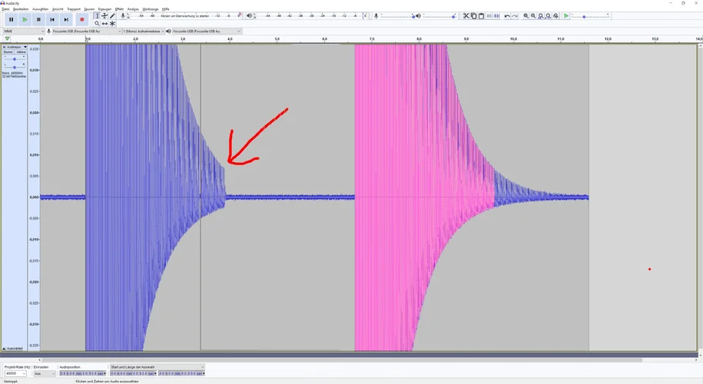Open the Einrasten 'Aus' dropdown
The height and width of the screenshot is (384, 703).
45,373
